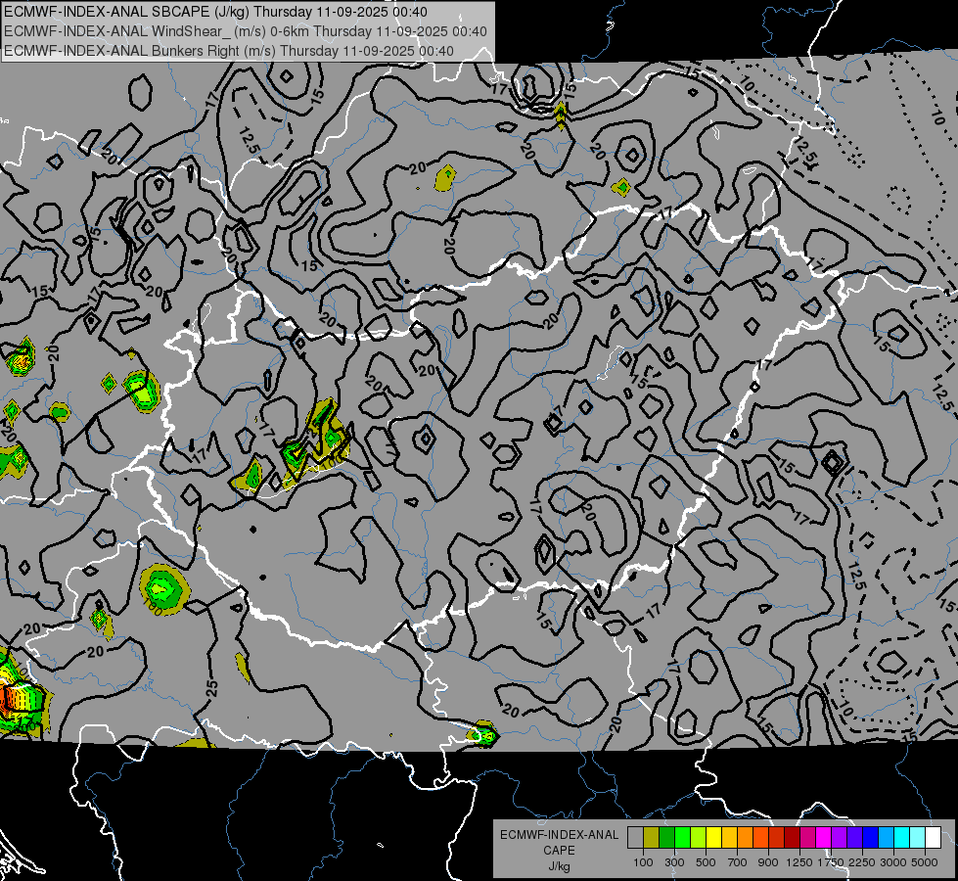This screenshot has height=881, width=958.
Task: Pick the yellow swatch in CAPE legend
Action: pos(713,838)
